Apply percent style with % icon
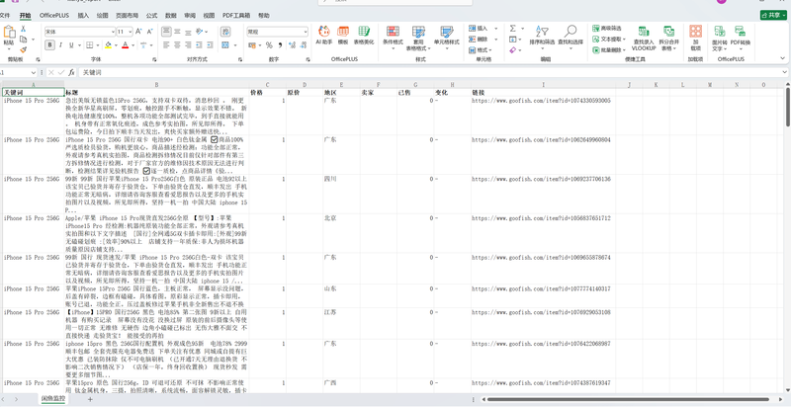791x407 pixels. (x=269, y=45)
